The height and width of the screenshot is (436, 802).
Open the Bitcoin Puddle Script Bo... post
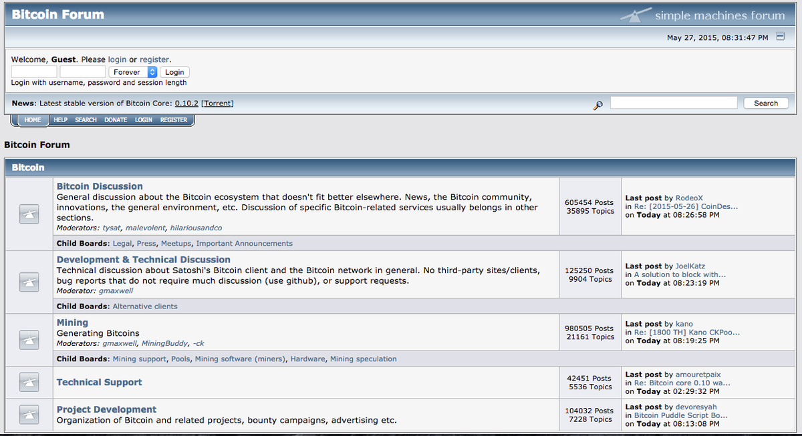click(680, 415)
